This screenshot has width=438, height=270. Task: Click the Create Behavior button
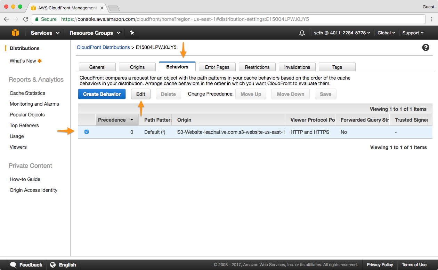[102, 94]
